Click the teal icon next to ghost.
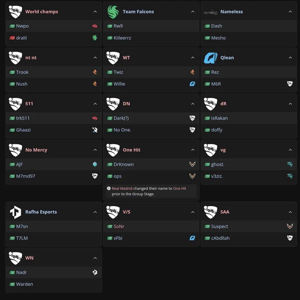Screen dimensions: 300x300 [290, 164]
